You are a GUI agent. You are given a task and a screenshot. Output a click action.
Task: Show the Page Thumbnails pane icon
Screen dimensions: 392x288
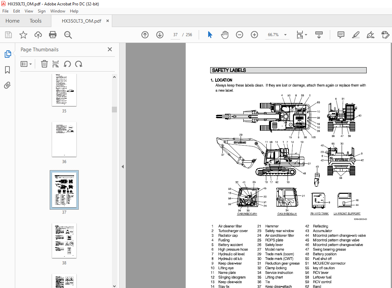tap(8, 54)
